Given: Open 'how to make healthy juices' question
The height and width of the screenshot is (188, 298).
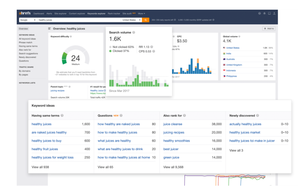Looking at the screenshot, I should coord(117,133).
